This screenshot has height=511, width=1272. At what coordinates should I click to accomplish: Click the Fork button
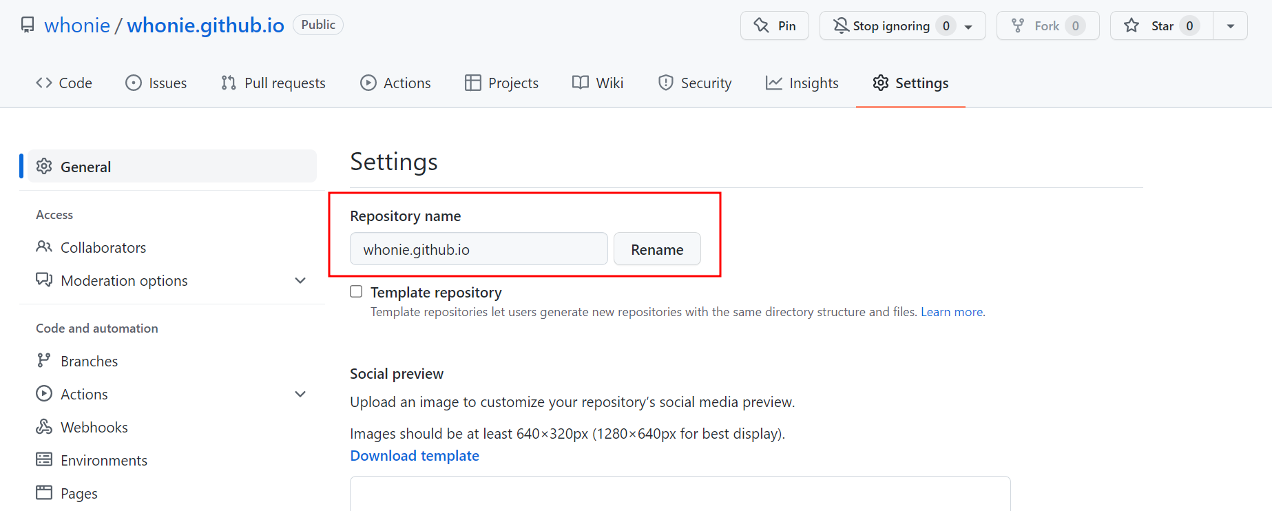coord(1048,25)
